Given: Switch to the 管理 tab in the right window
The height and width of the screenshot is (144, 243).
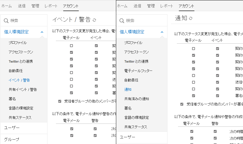Looking at the screenshot, I should point(151,6).
